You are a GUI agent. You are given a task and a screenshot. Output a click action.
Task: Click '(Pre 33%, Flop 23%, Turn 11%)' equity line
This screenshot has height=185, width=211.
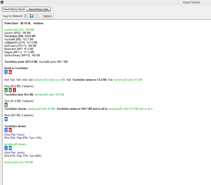coord(23,138)
